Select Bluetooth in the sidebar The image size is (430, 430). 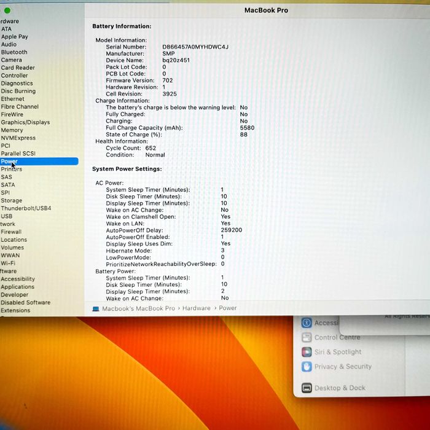click(14, 52)
